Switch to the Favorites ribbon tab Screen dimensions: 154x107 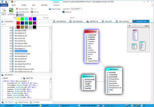click(44, 5)
